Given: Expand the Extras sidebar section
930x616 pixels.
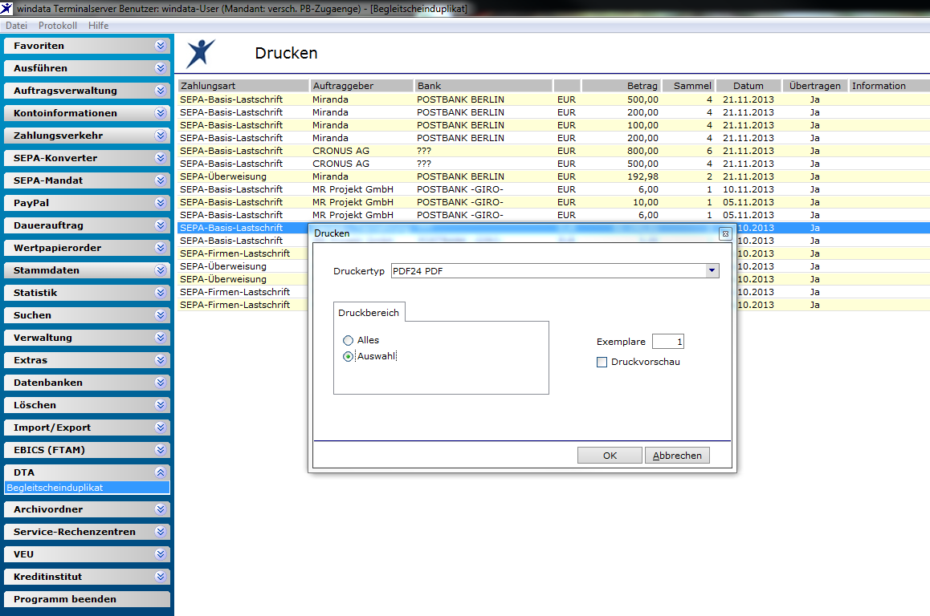Looking at the screenshot, I should pos(88,360).
